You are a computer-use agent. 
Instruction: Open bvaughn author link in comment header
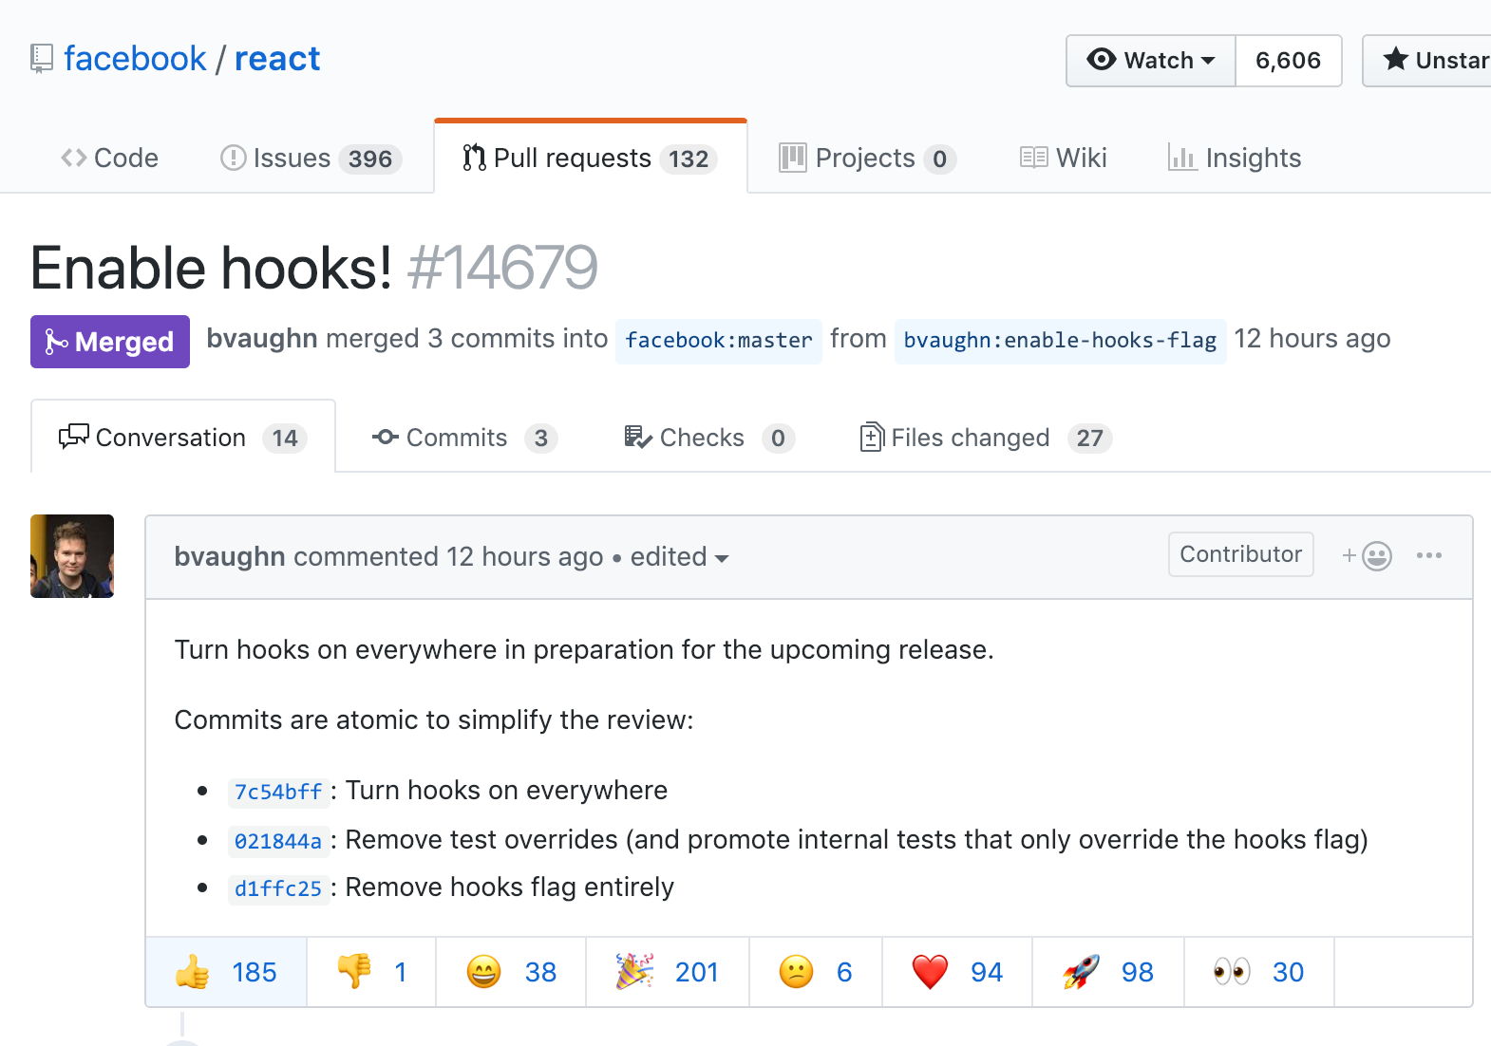point(230,556)
